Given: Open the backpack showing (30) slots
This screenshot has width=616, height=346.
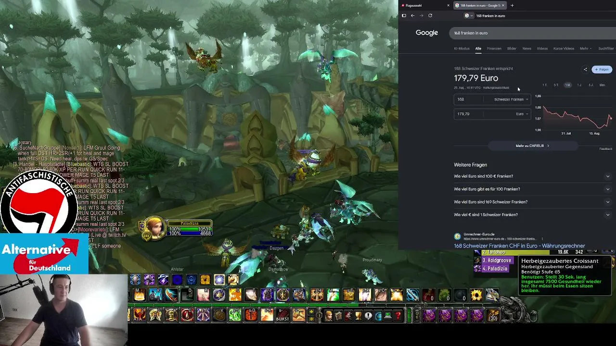Looking at the screenshot, I should 493,315.
